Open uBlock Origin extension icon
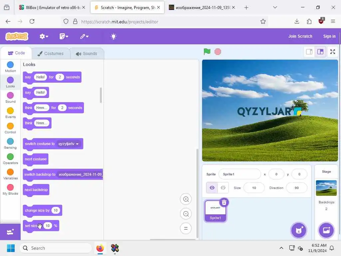The image size is (341, 256). (x=321, y=21)
